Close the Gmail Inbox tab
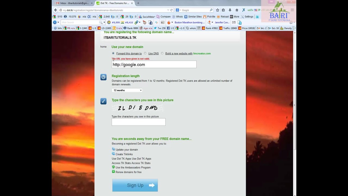 pyautogui.click(x=91, y=3)
